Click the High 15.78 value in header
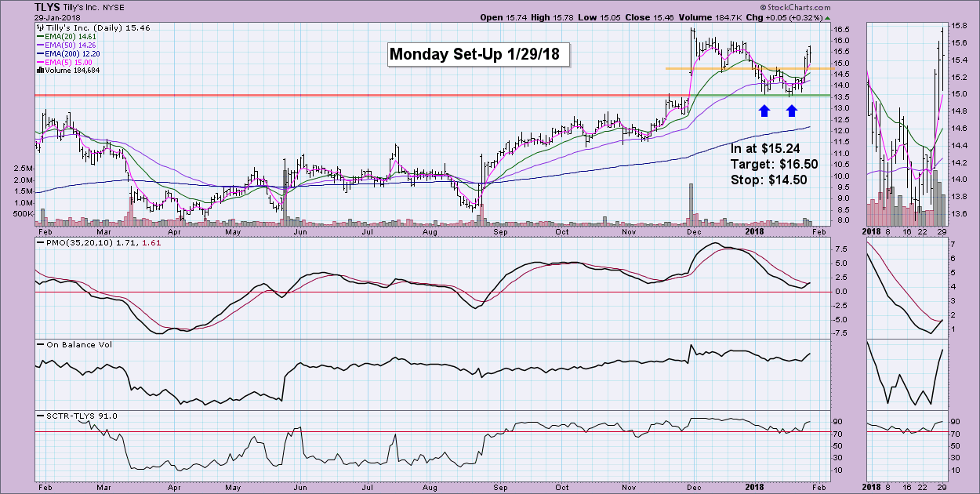This screenshot has width=980, height=494. click(551, 17)
